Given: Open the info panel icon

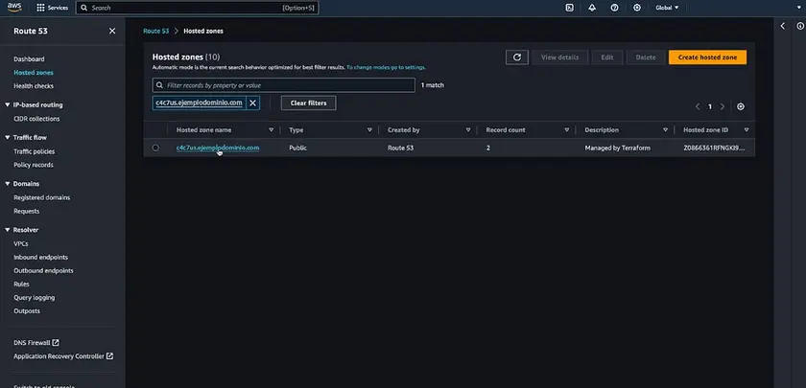Looking at the screenshot, I should 800,26.
